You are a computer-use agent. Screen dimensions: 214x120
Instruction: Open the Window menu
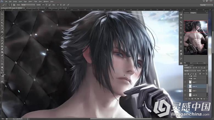click(46, 1)
